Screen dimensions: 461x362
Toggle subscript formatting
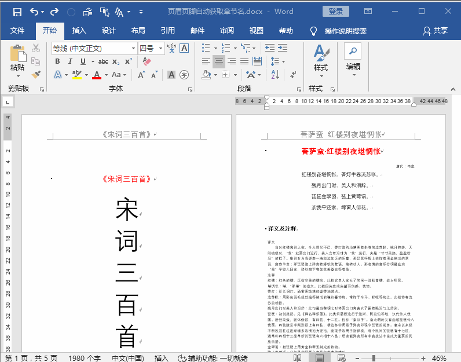[116, 61]
